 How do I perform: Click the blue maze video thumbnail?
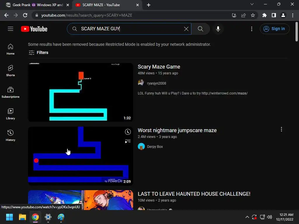click(81, 156)
